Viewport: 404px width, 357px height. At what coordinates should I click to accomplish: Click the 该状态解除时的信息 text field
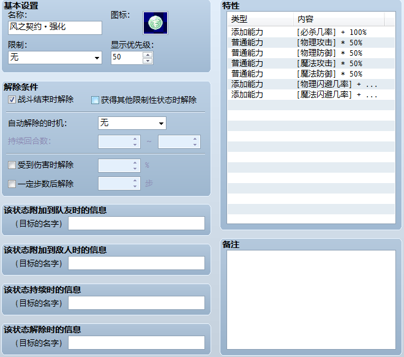coord(137,342)
